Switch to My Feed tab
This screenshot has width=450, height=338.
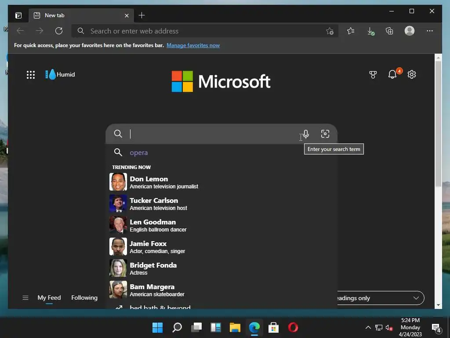click(x=49, y=298)
